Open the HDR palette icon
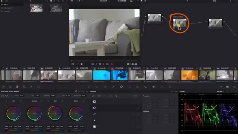 (24, 87)
